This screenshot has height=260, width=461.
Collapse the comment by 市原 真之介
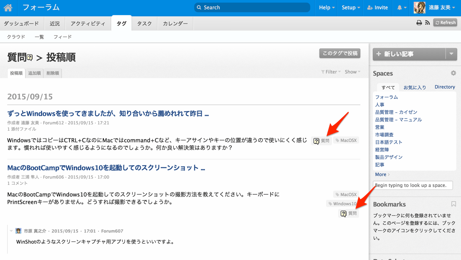tap(11, 231)
